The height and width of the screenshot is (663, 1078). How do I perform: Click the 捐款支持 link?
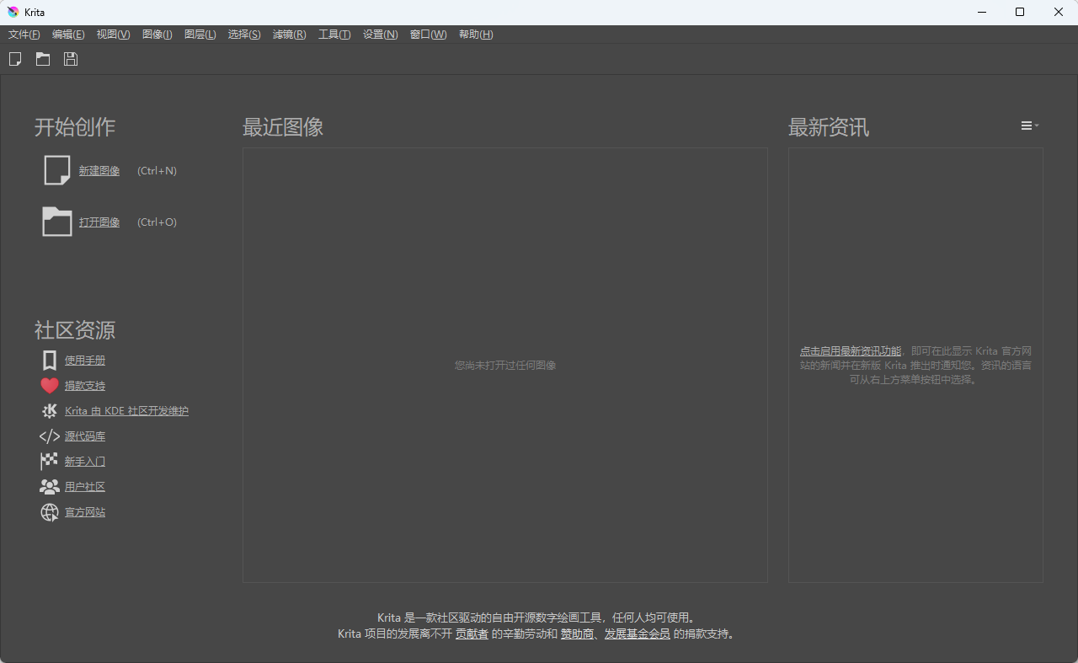click(x=85, y=386)
